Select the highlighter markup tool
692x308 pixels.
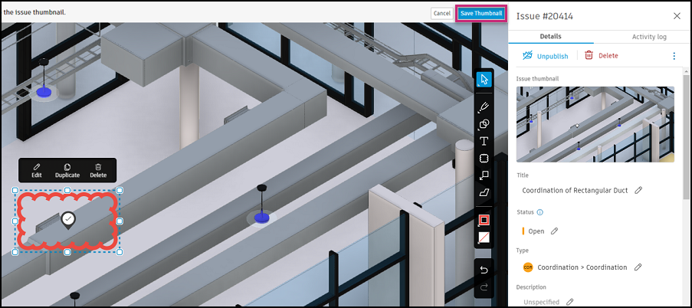[484, 193]
